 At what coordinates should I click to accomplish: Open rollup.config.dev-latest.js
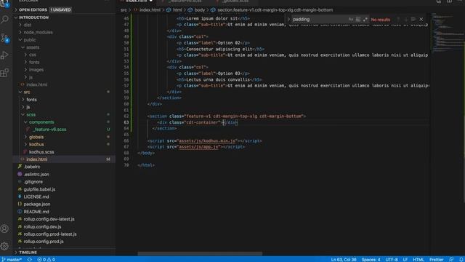(x=49, y=219)
